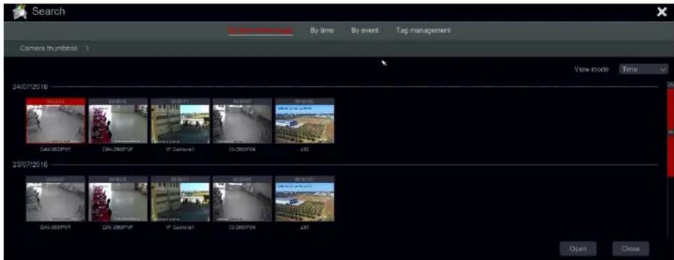The height and width of the screenshot is (260, 674).
Task: Click the IP Camera1 label under 24/07/2016
Action: [x=180, y=150]
